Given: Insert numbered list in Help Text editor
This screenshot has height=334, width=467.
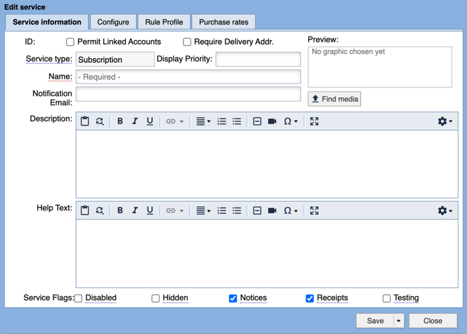Looking at the screenshot, I should (221, 210).
